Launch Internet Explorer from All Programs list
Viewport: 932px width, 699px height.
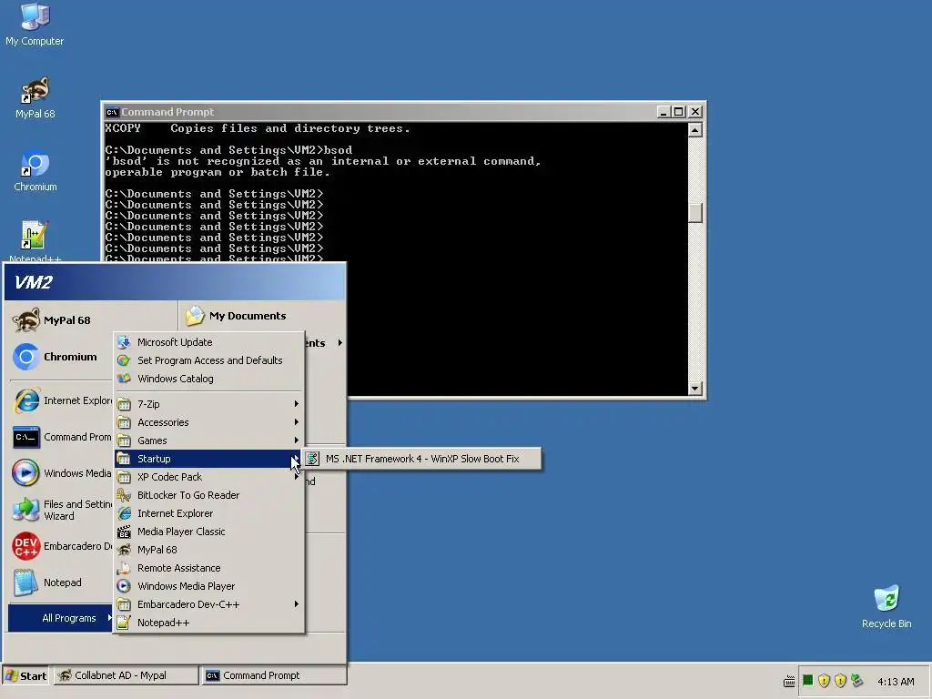coord(209,513)
